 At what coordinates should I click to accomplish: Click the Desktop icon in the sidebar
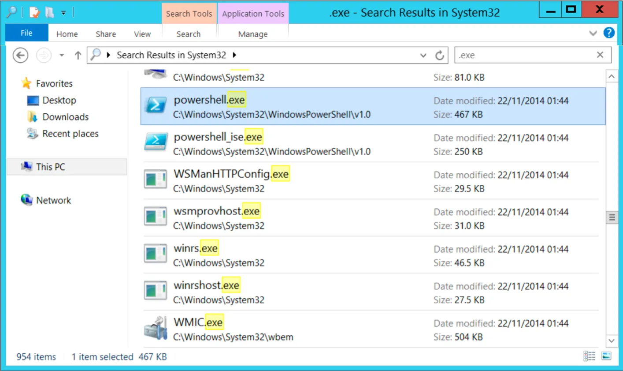tap(33, 101)
